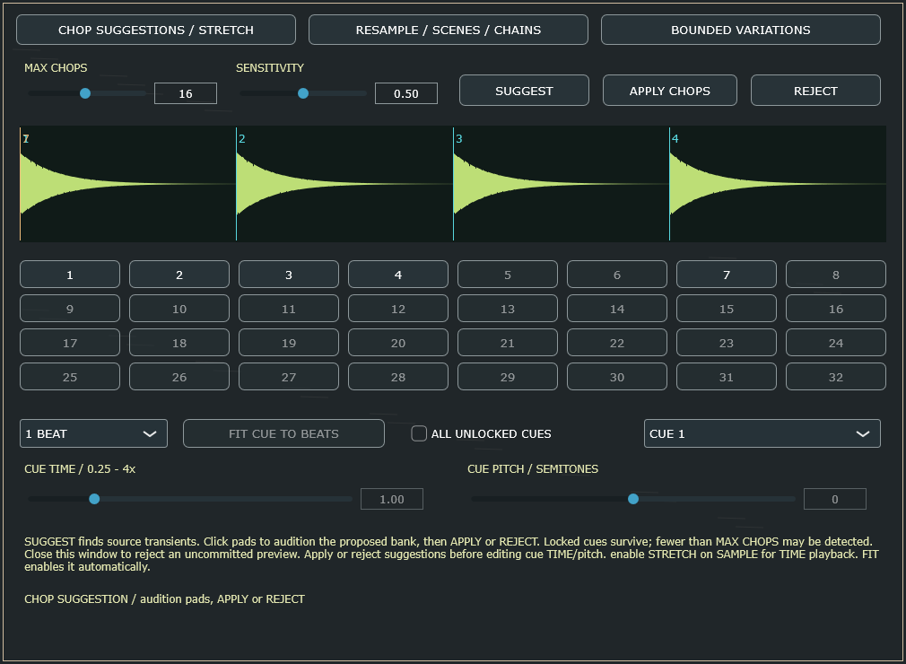Image resolution: width=906 pixels, height=664 pixels.
Task: Click pad 32
Action: tap(835, 377)
